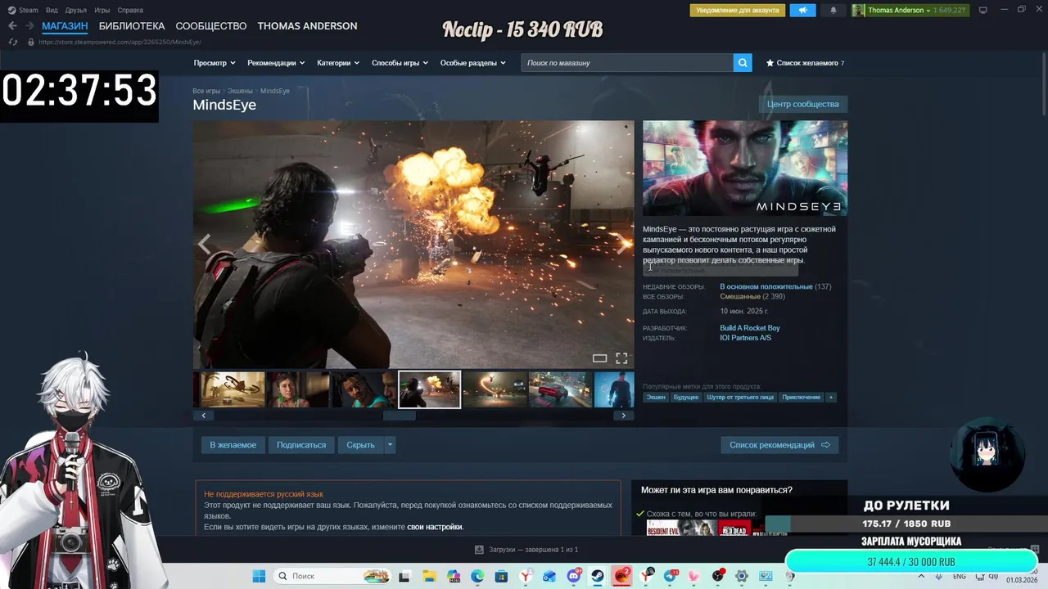Switch to Big Picture mode icon
Screen dimensions: 1048x589
point(983,10)
